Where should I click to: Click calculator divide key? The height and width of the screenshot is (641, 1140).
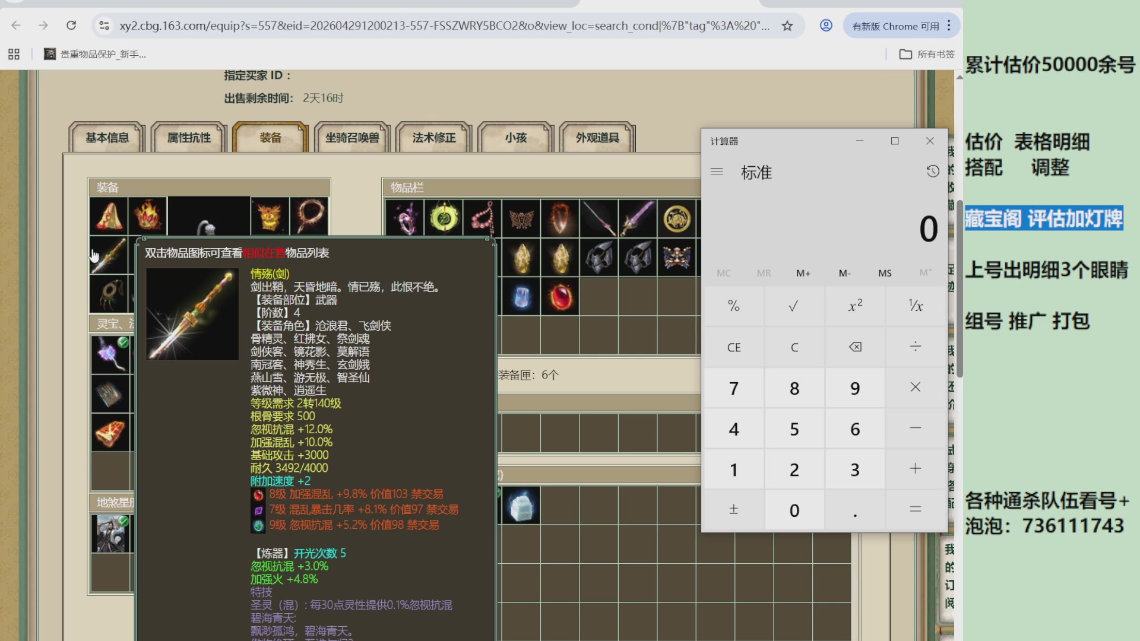916,347
